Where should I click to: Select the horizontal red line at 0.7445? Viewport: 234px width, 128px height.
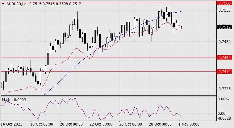coord(109,57)
